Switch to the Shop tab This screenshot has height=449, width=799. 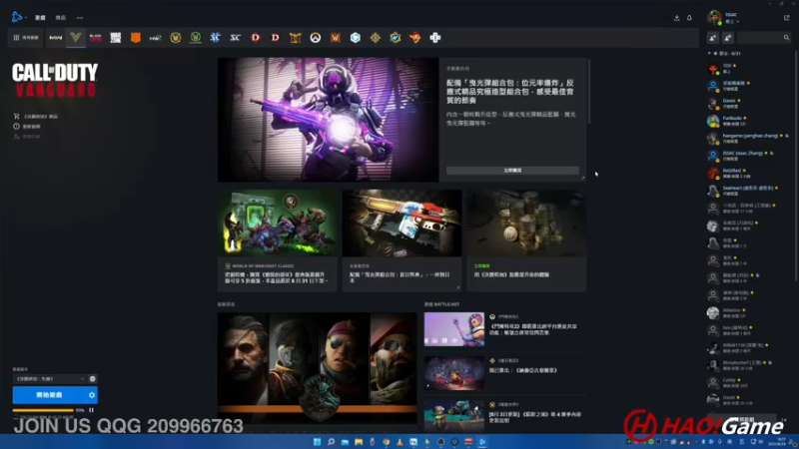click(61, 17)
